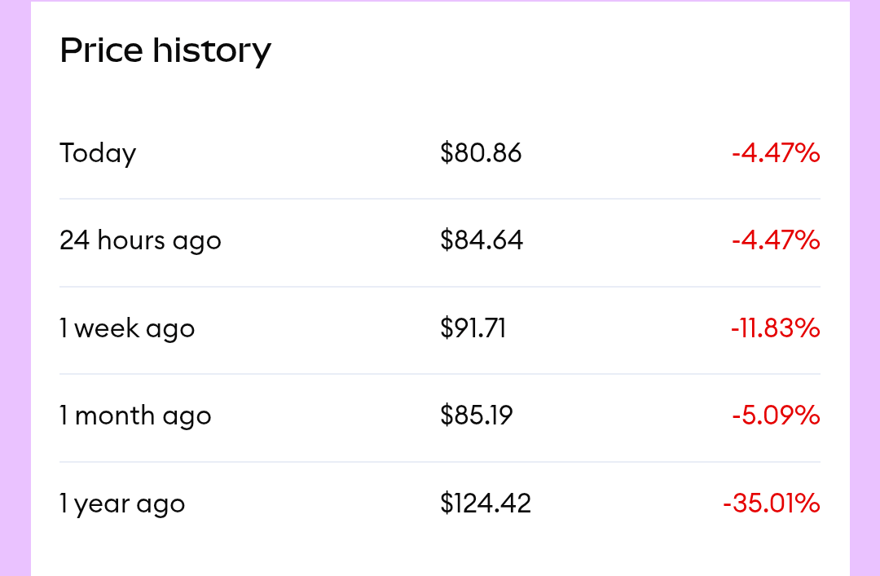Click the divider line below the Today row
Screen dimensions: 880x576
440,199
